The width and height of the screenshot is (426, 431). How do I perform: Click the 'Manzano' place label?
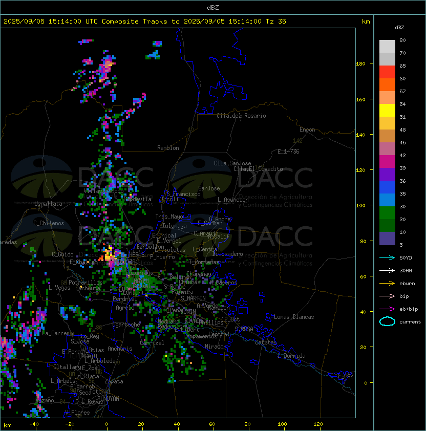[43, 400]
